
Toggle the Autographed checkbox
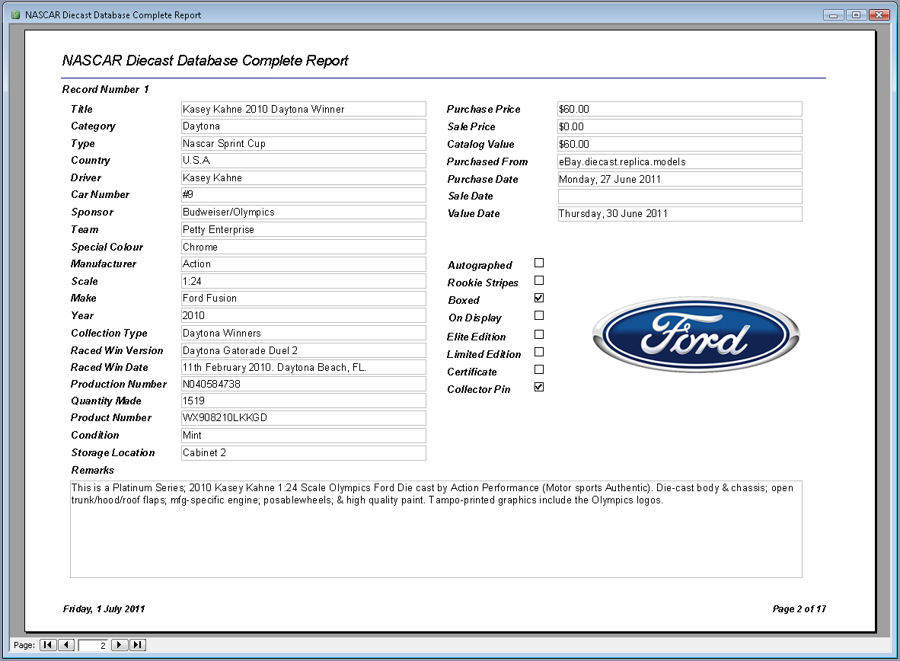click(x=539, y=263)
